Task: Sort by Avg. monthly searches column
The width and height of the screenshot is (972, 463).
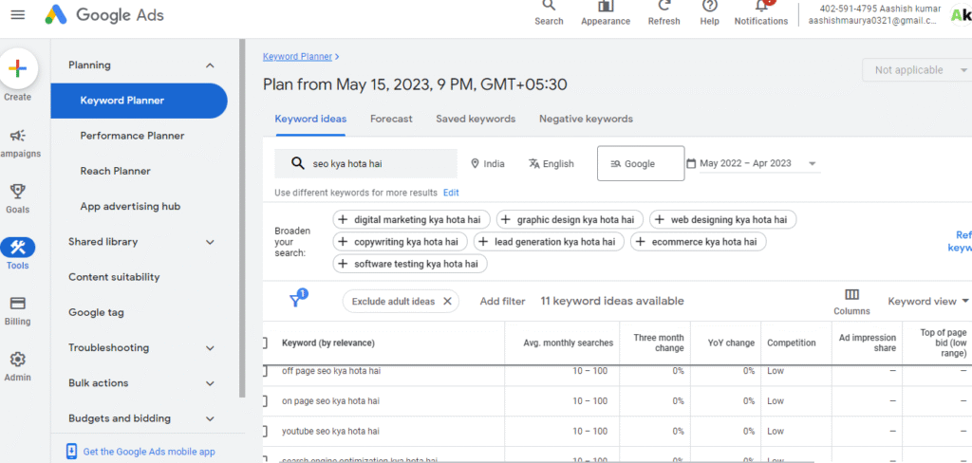Action: pyautogui.click(x=569, y=343)
